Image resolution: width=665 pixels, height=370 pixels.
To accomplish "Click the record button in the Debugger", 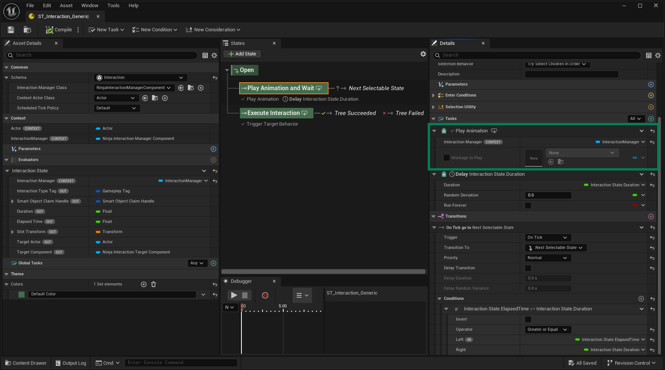I will (x=265, y=295).
